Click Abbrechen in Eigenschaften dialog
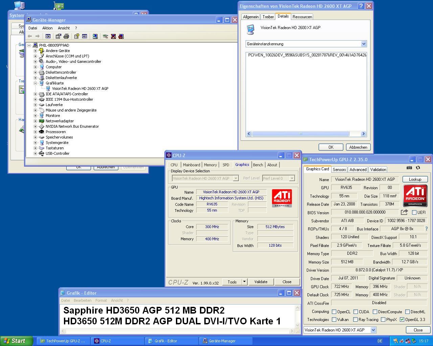The image size is (433, 346). click(358, 147)
